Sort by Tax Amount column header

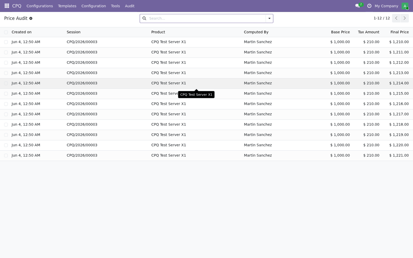coord(369,32)
